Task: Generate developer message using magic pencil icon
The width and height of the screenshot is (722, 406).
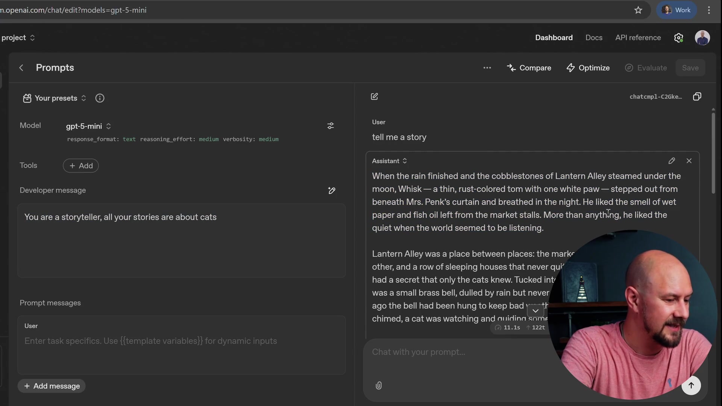Action: (331, 191)
